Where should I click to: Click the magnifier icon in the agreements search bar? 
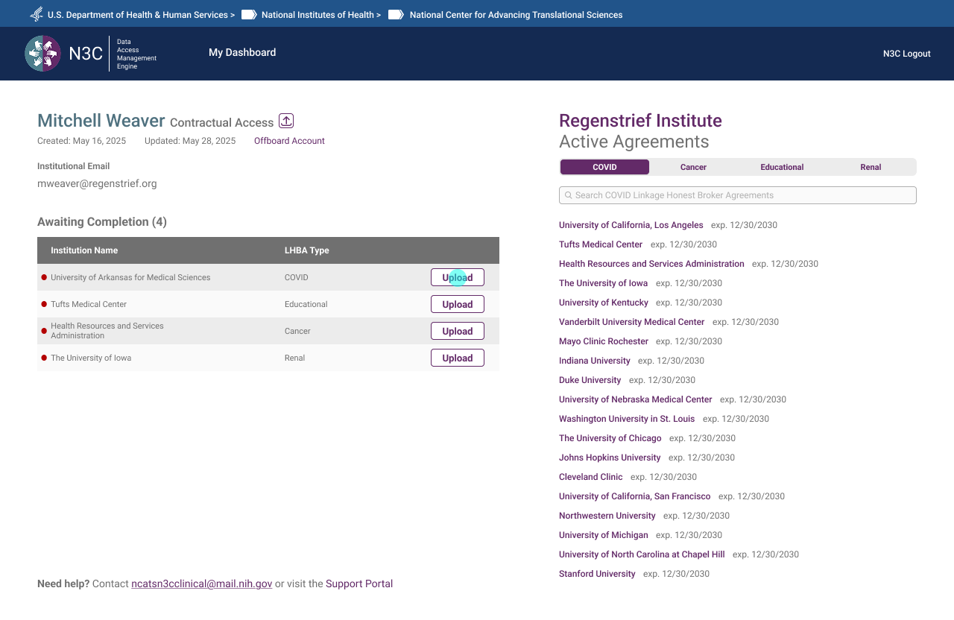pyautogui.click(x=568, y=195)
